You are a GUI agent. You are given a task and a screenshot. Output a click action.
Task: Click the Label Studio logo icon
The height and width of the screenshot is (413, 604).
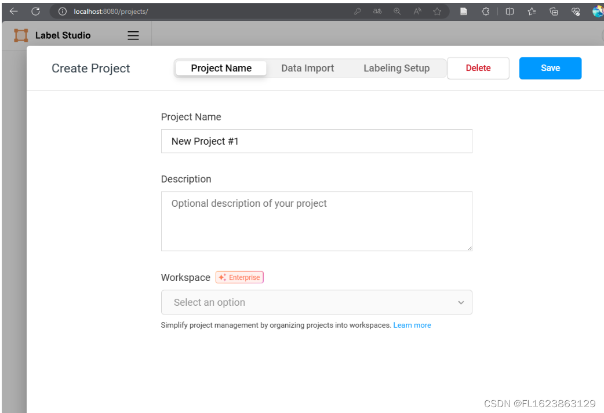tap(21, 35)
